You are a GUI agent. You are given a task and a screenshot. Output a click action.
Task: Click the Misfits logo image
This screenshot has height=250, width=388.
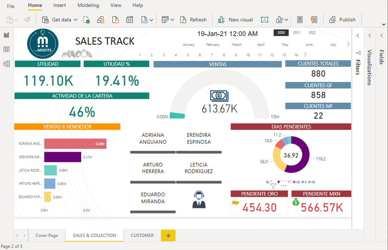coord(43,44)
